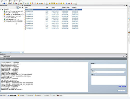Image resolution: width=130 pixels, height=99 pixels.
Task: Switch to the Package tab at bottom
Action: 21,95
